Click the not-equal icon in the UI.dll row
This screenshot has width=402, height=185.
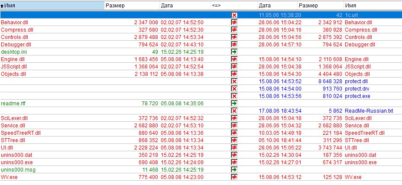(x=234, y=148)
